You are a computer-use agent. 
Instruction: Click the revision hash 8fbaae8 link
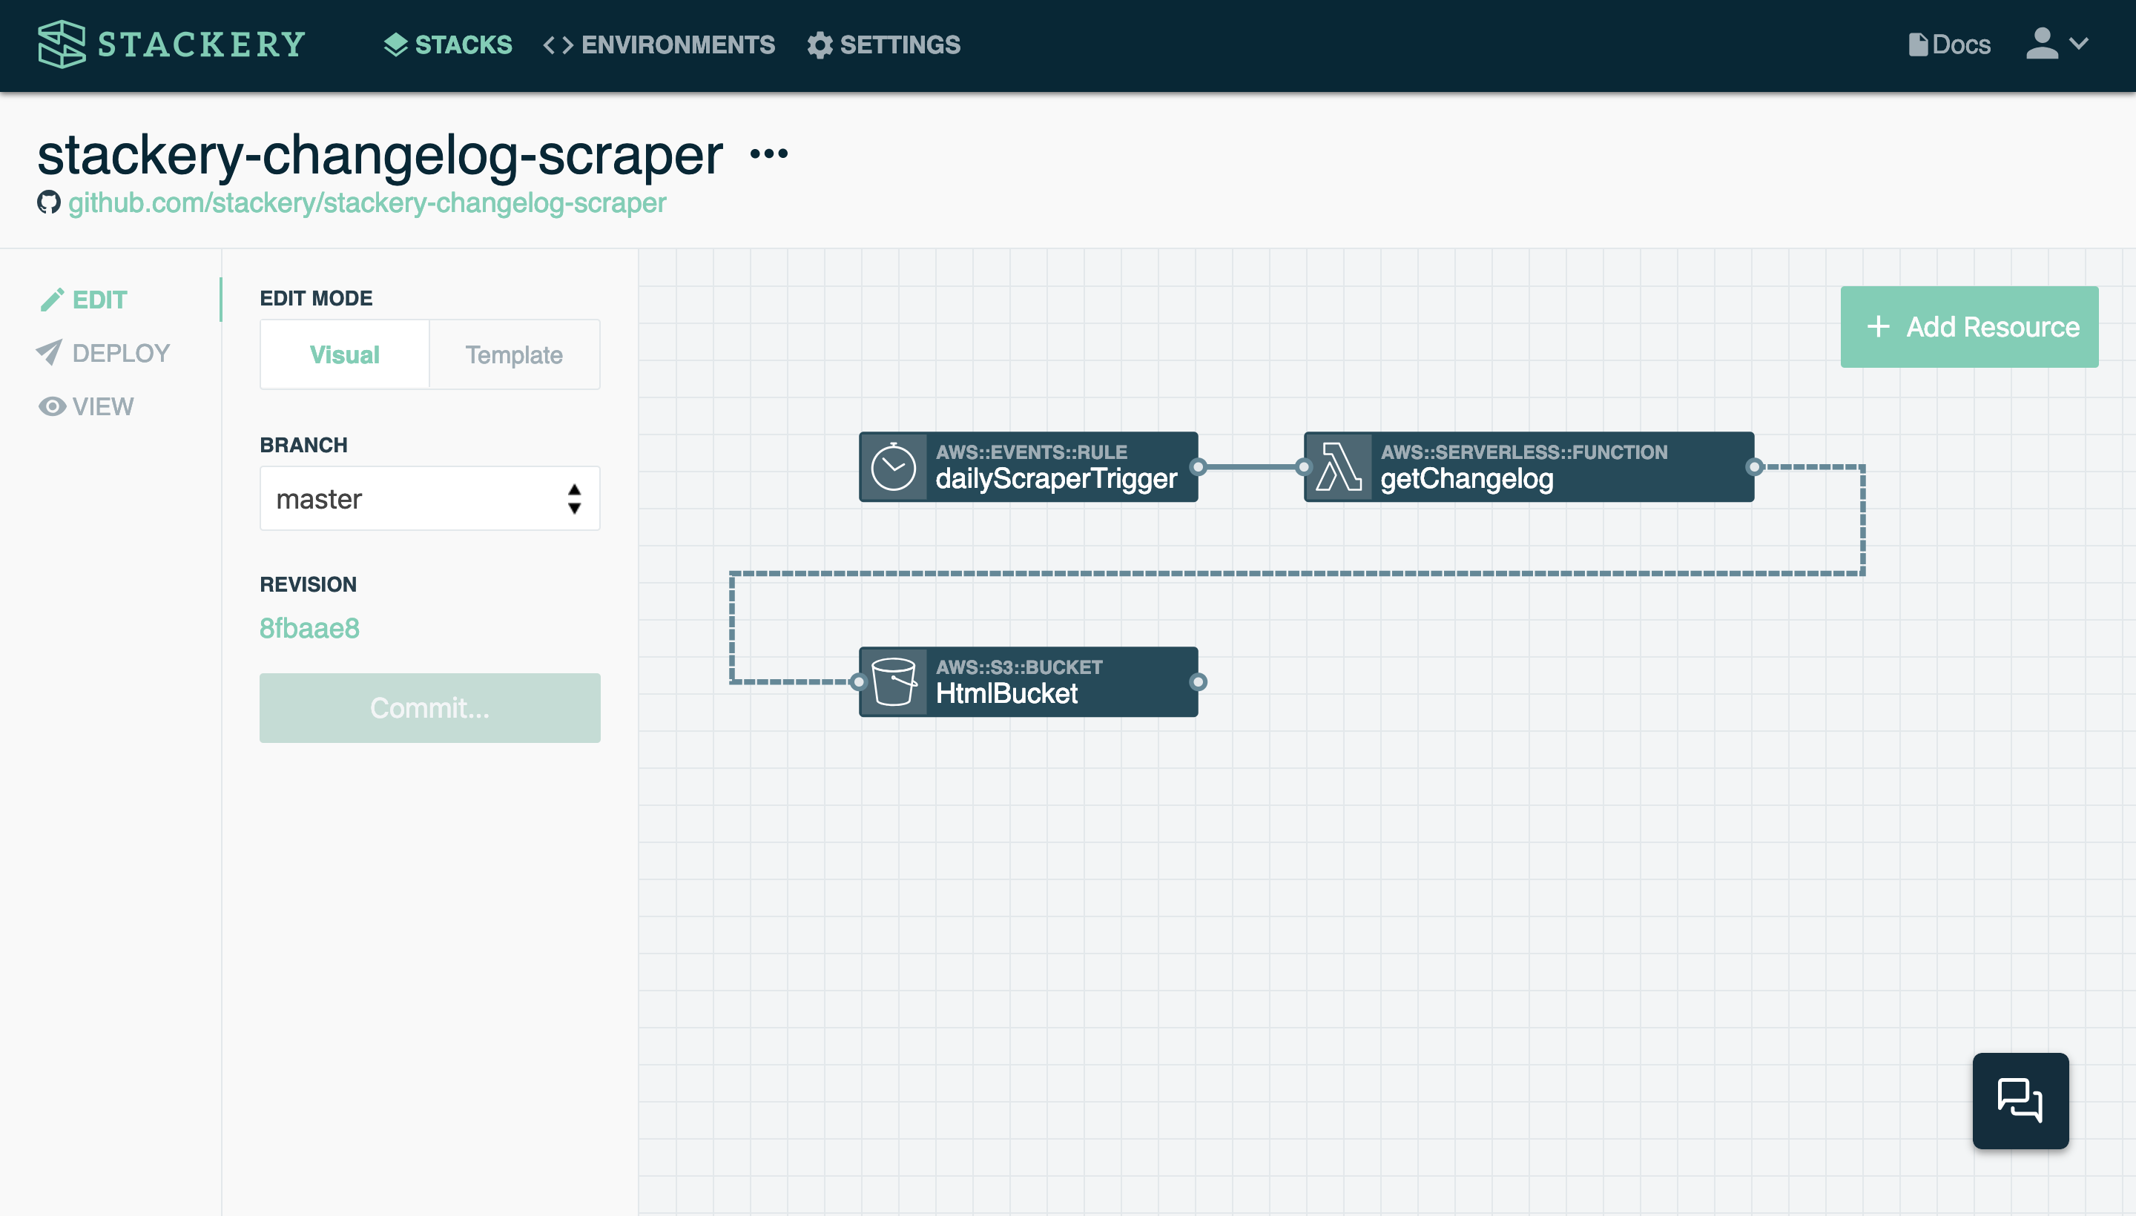pyautogui.click(x=306, y=628)
